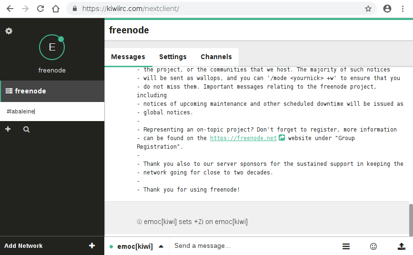Click the external link icon next to freenode.net

(x=282, y=138)
